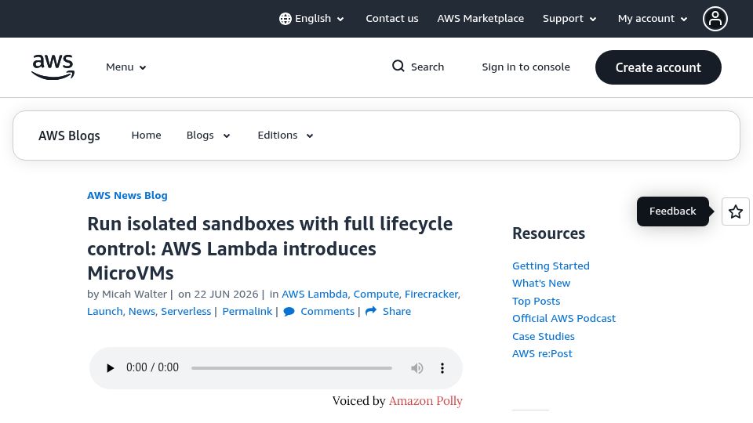Click the Search label
This screenshot has height=423, width=753.
pyautogui.click(x=427, y=67)
